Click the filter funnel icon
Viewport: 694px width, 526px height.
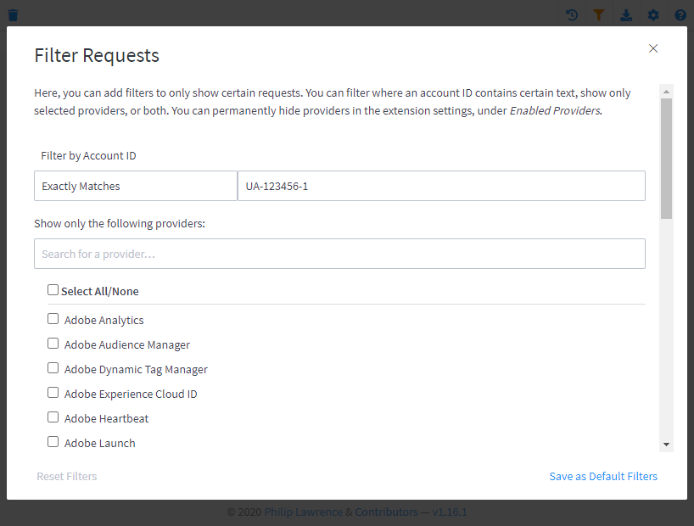599,15
